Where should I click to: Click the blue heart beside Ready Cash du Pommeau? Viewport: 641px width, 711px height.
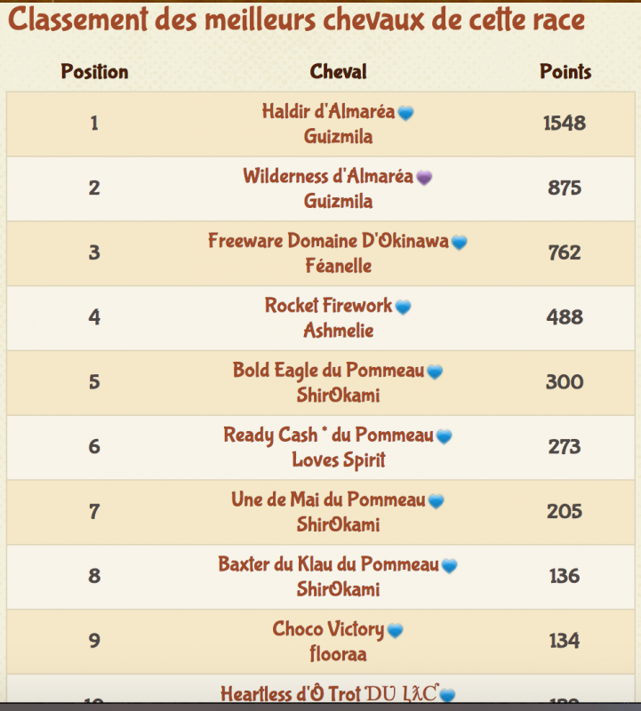tap(444, 436)
